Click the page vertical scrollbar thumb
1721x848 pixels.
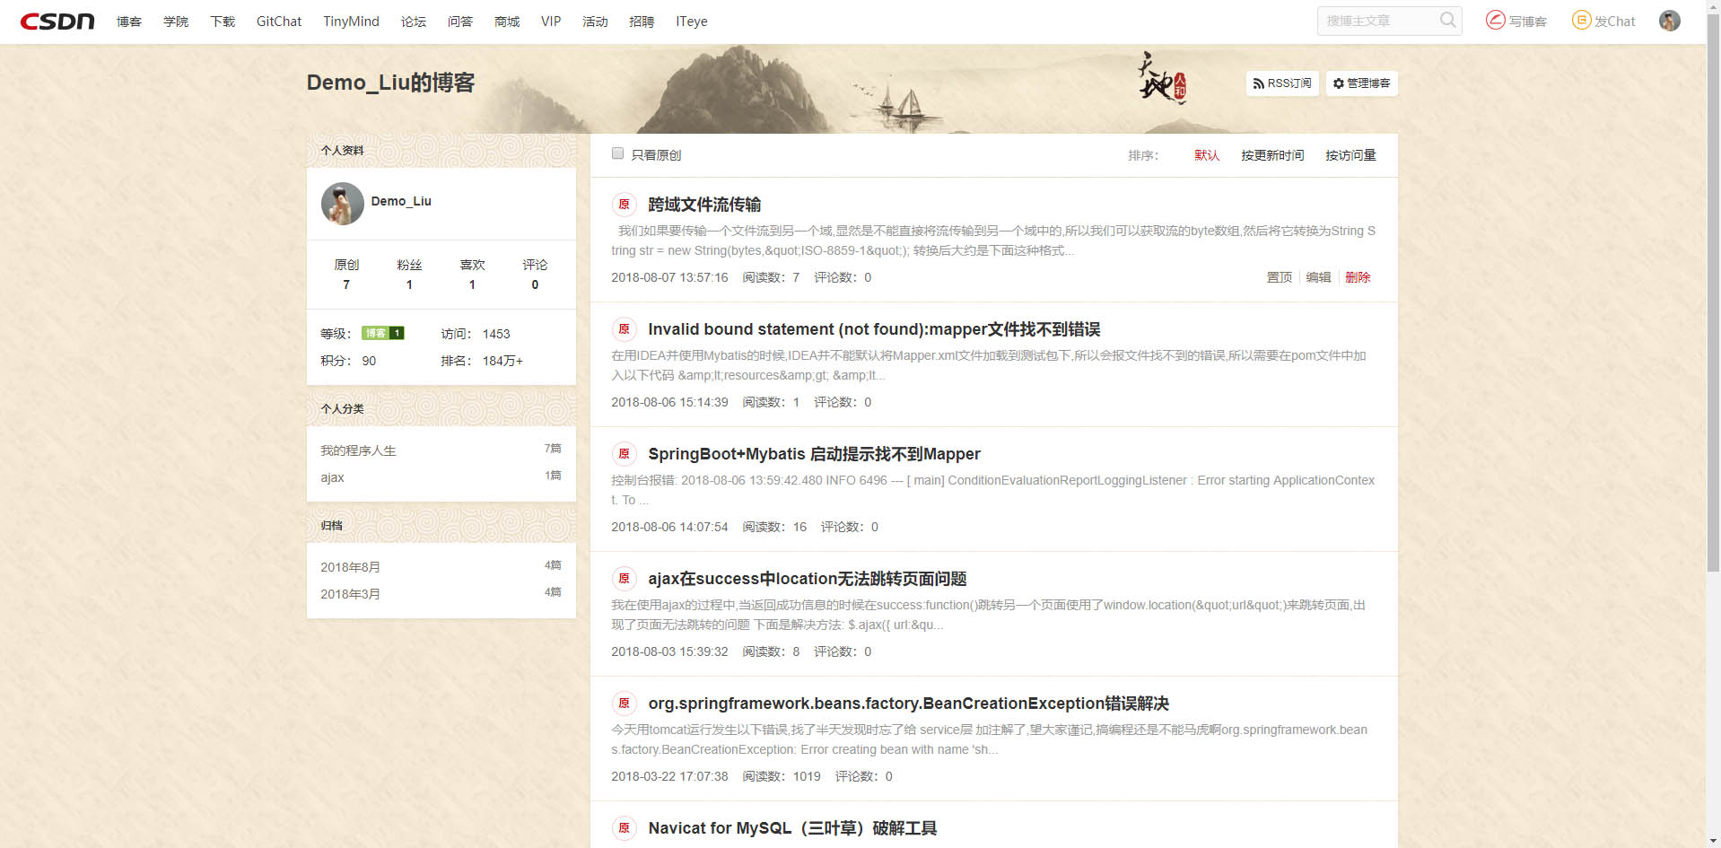(x=1713, y=294)
